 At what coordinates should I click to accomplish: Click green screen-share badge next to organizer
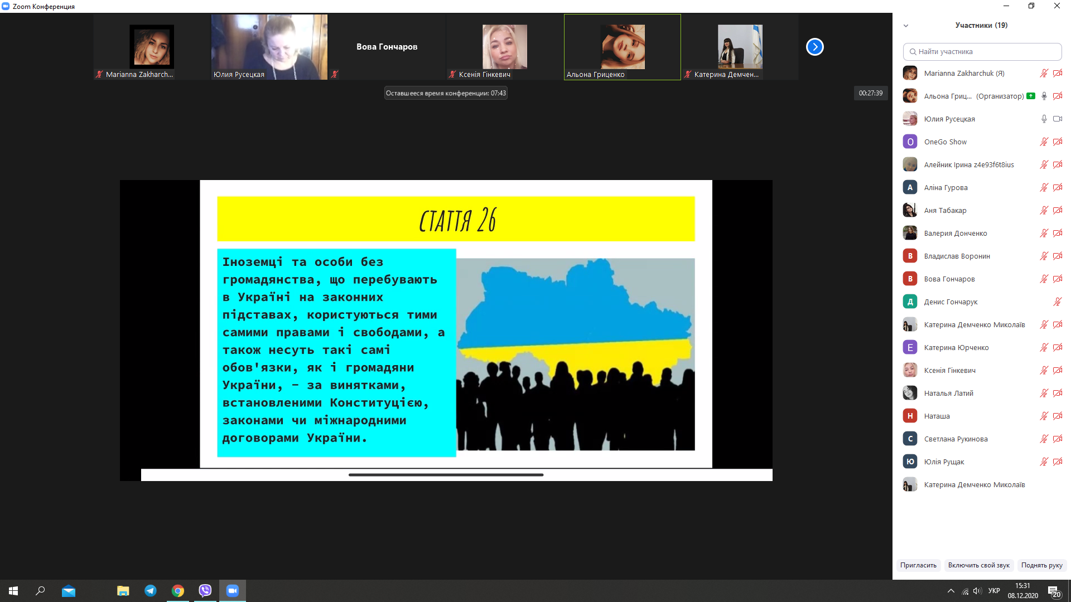coord(1030,96)
